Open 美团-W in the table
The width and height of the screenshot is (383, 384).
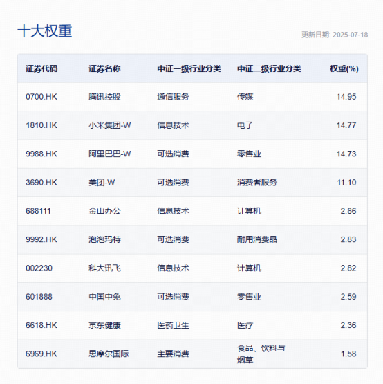102,183
